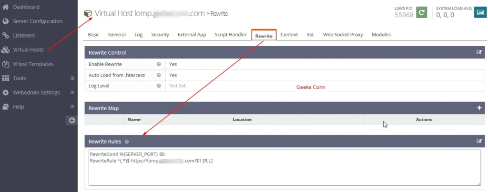The image size is (488, 192).
Task: Collapse the sidebar with the arrow button
Action: click(x=72, y=120)
